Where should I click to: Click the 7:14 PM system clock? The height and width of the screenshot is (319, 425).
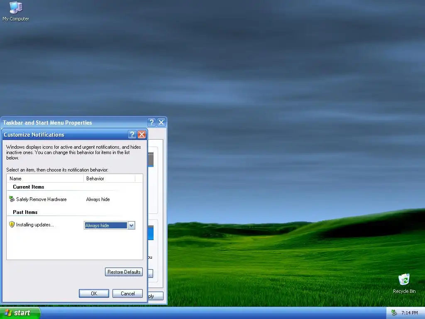(x=410, y=313)
